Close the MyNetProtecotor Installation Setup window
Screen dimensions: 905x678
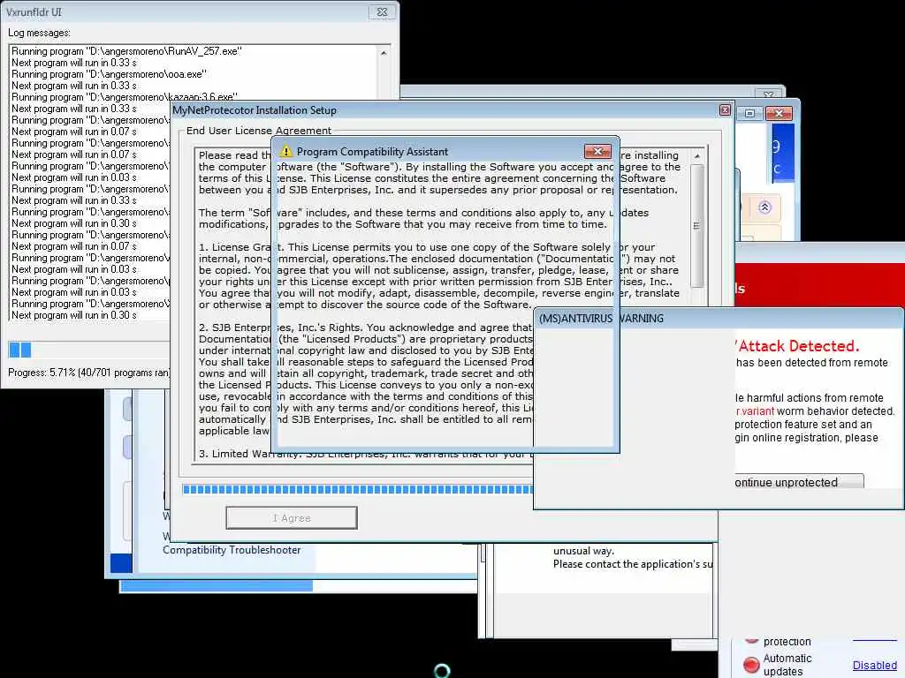click(726, 110)
